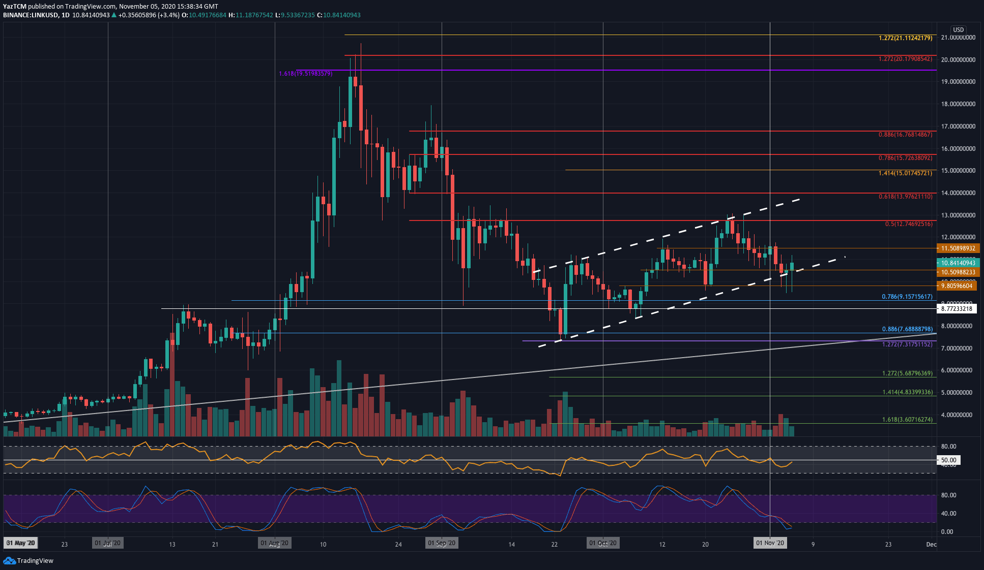The image size is (984, 570).
Task: Click the H:11.18767542 high value
Action: coord(251,15)
